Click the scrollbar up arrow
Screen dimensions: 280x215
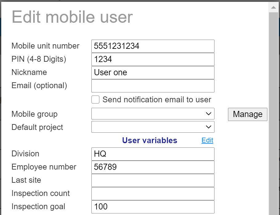click(274, 7)
